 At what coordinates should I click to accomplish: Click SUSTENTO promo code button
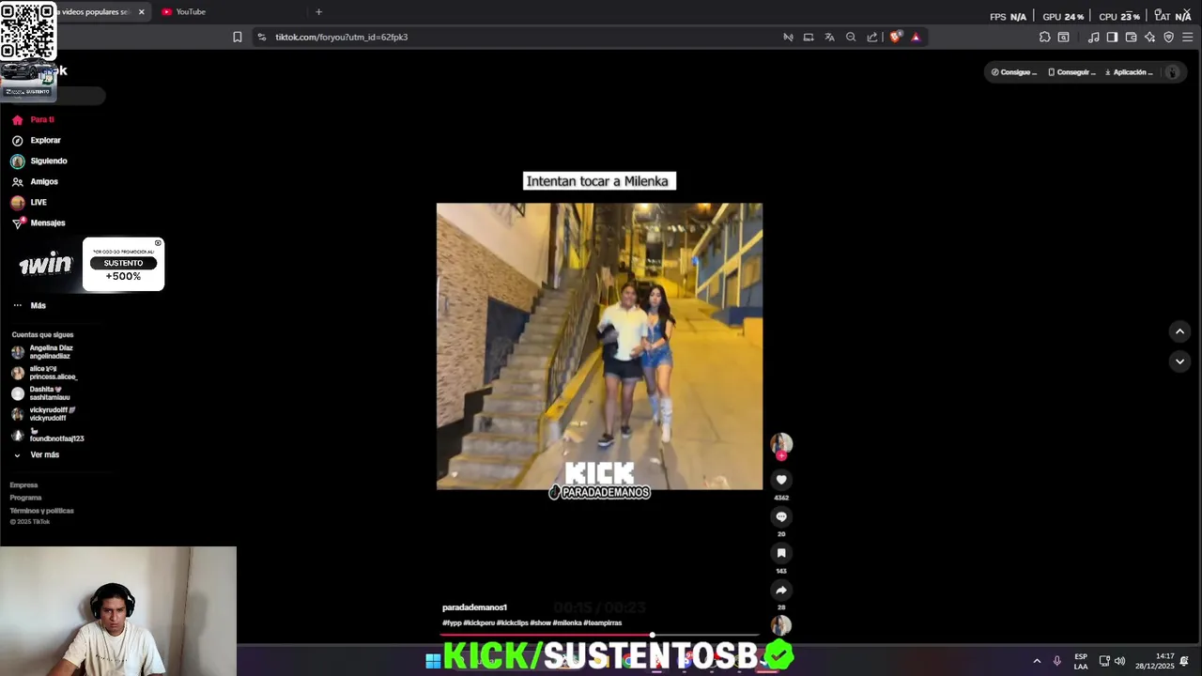(123, 264)
